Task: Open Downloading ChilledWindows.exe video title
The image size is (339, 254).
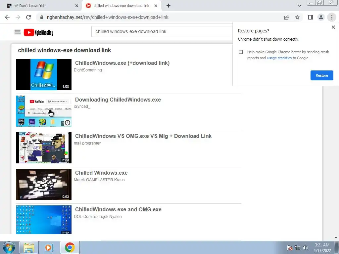Action: pyautogui.click(x=118, y=100)
